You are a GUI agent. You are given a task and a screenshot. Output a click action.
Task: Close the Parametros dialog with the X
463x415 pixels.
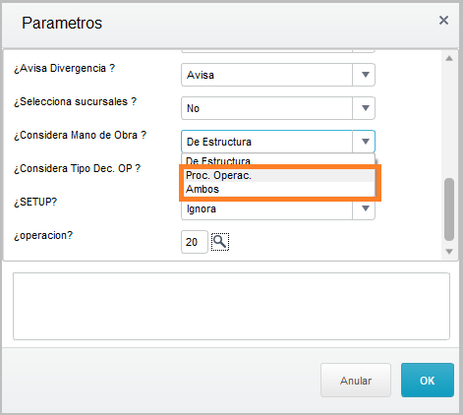[x=443, y=21]
